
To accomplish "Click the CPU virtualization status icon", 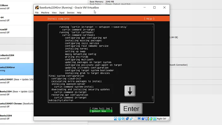I will [x=146, y=119].
